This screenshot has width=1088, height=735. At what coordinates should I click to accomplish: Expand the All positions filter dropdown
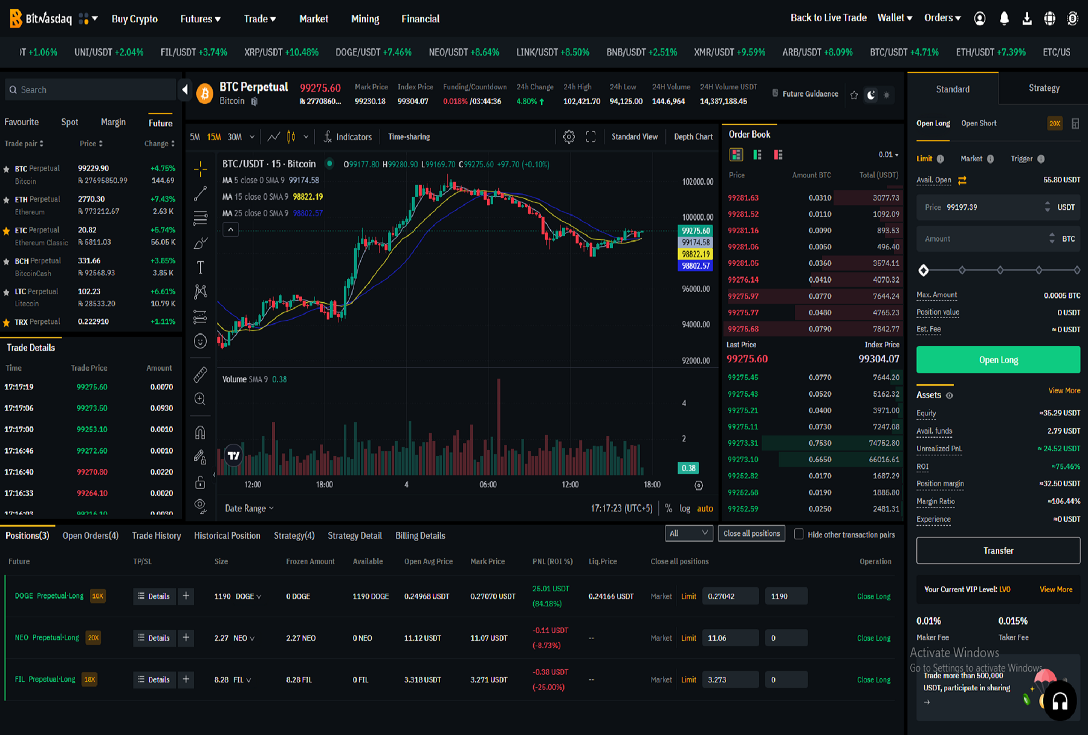coord(688,533)
